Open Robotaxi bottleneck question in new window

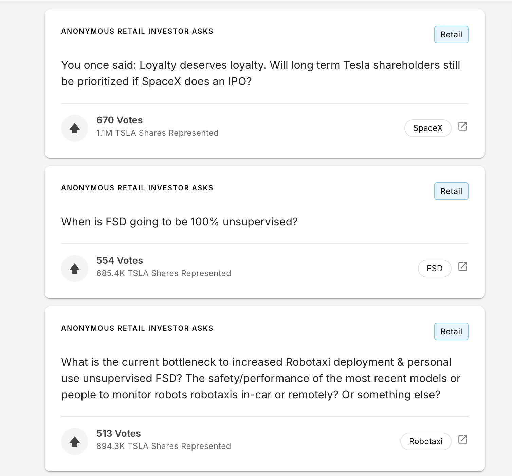(463, 439)
